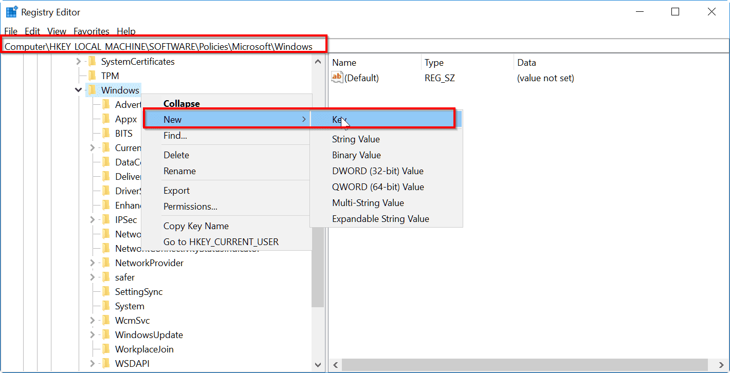Viewport: 730px width, 373px height.
Task: Maximize the Registry Editor window
Action: coord(676,12)
